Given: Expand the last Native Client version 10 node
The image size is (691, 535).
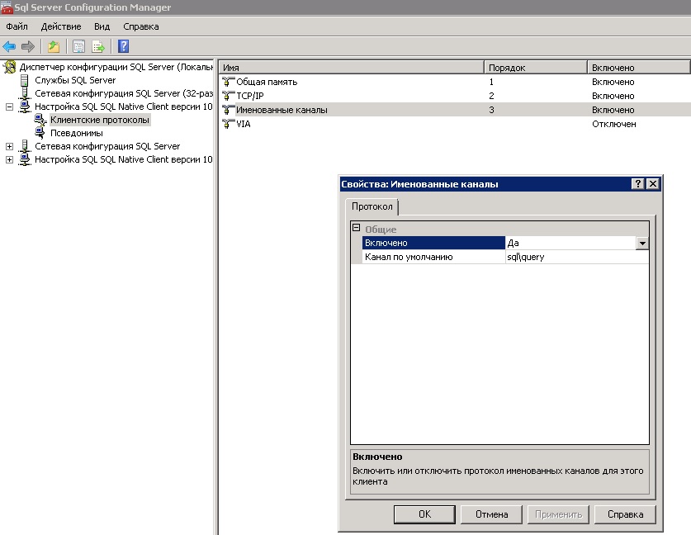Looking at the screenshot, I should pyautogui.click(x=9, y=159).
